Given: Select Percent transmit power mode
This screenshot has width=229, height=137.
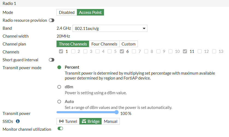Looking at the screenshot, I should [59, 67].
